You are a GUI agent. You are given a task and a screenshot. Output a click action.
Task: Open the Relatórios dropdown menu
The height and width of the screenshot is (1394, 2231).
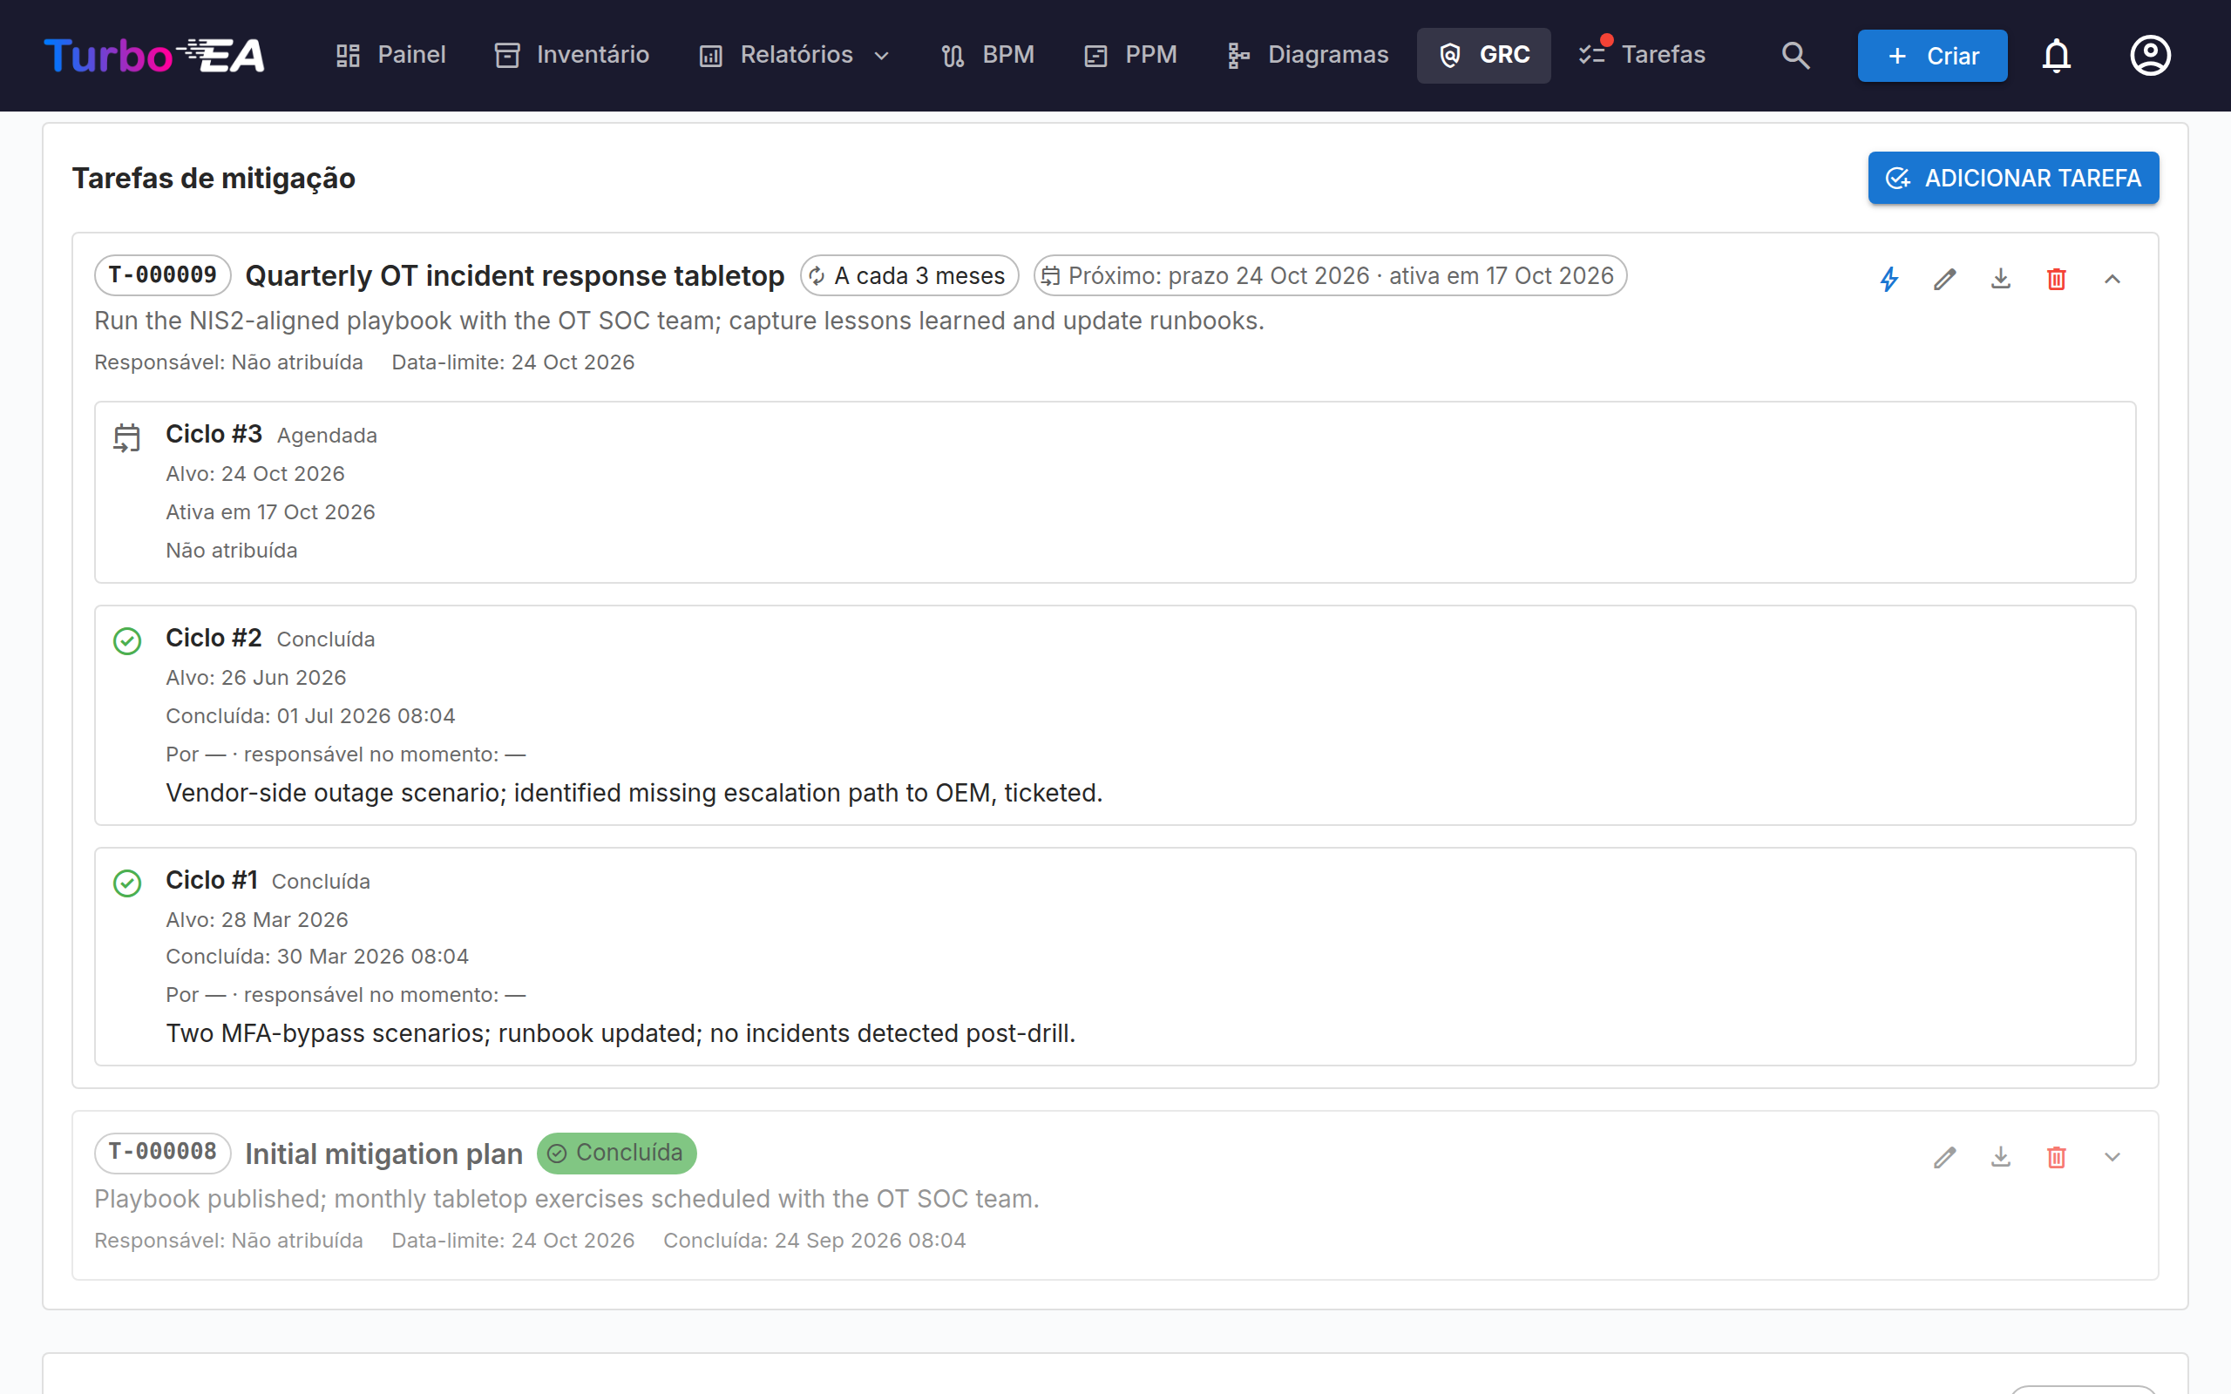pos(795,55)
